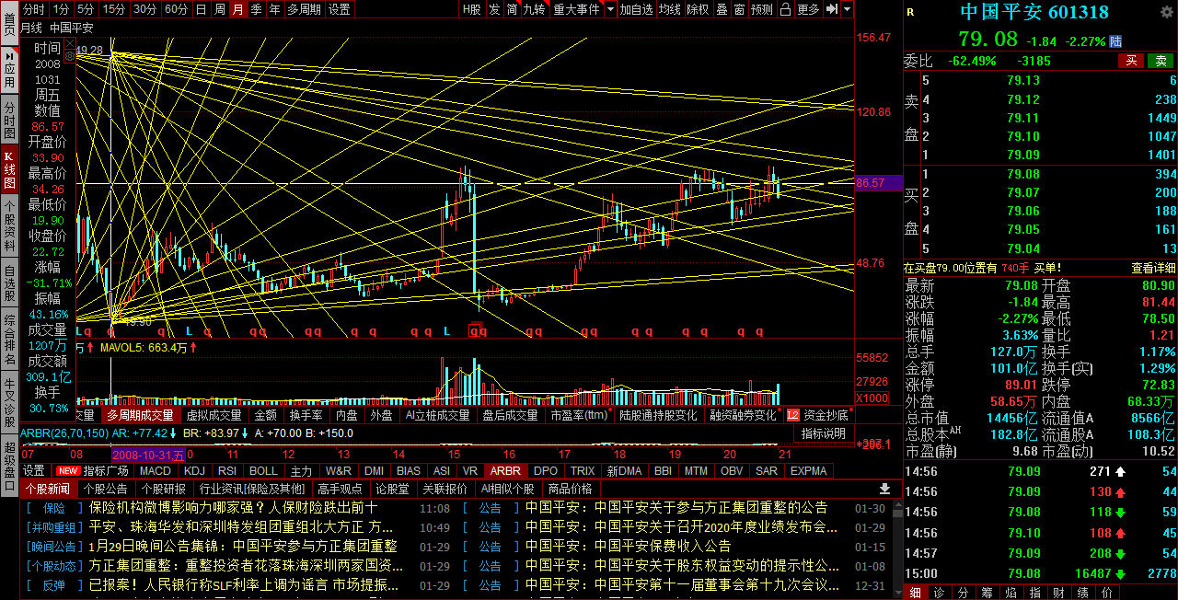
Task: Open announcement 中国平安保费收入公告
Action: click(x=629, y=547)
